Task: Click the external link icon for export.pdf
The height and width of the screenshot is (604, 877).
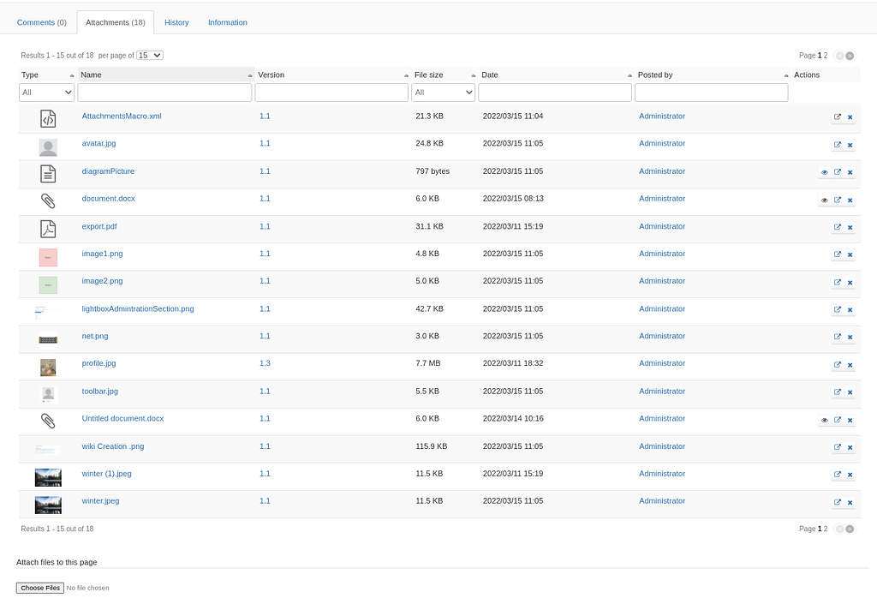Action: pos(838,227)
